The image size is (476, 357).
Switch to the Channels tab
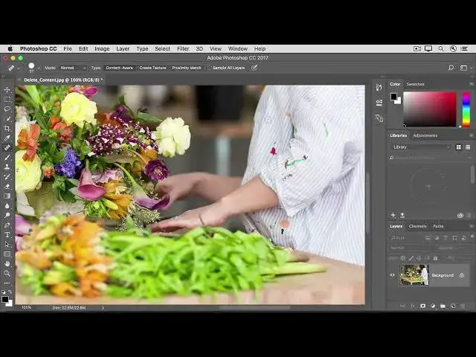tap(417, 226)
